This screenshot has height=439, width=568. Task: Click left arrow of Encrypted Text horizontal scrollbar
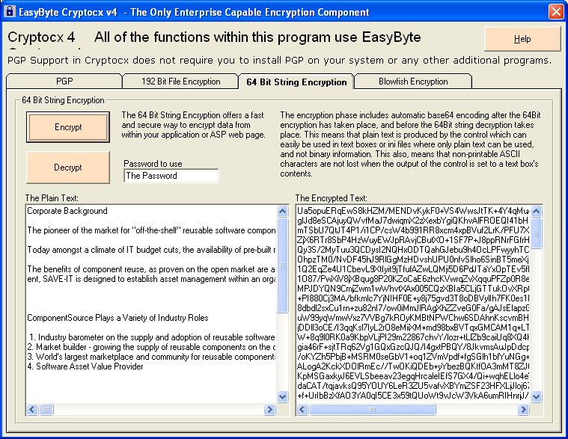tap(302, 409)
